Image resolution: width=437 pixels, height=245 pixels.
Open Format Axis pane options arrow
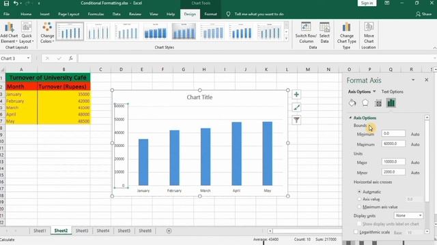point(413,80)
